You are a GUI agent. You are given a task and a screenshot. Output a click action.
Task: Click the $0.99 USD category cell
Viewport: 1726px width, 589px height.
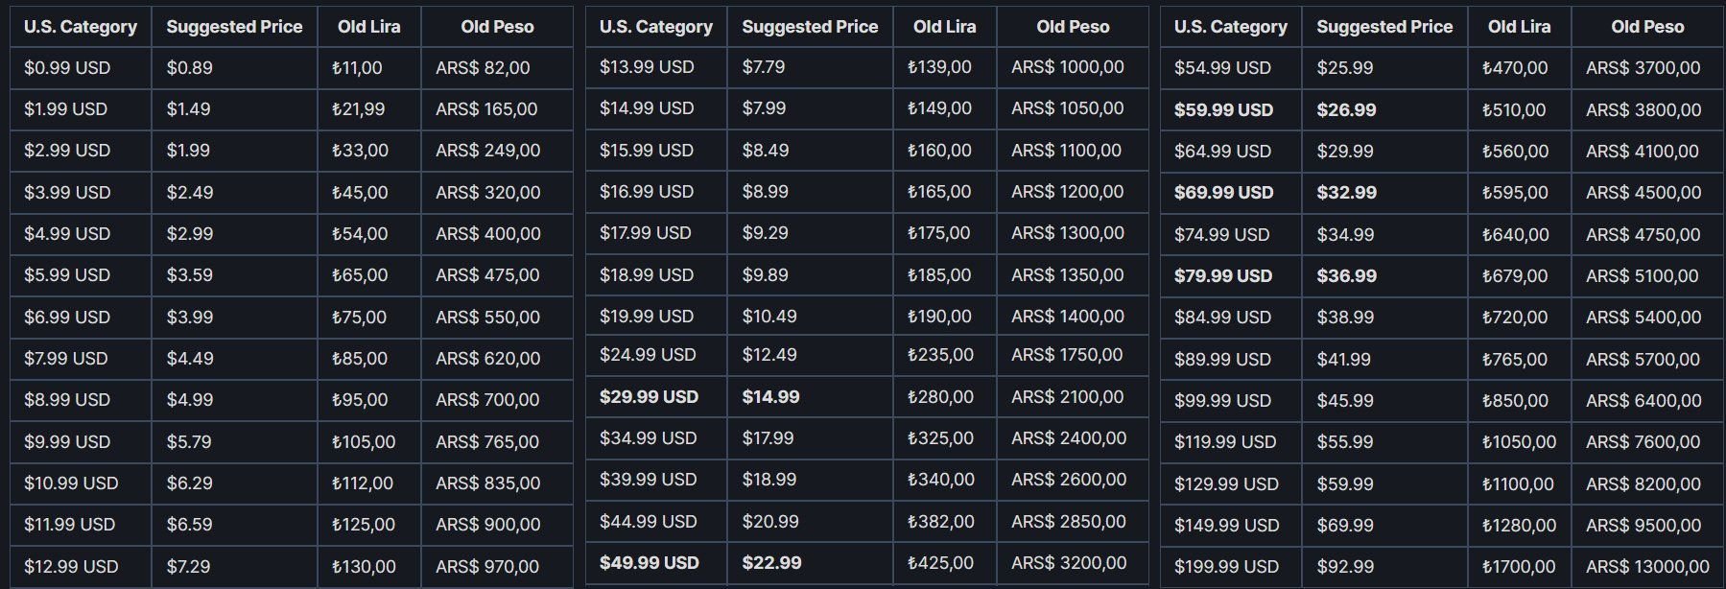[x=67, y=68]
